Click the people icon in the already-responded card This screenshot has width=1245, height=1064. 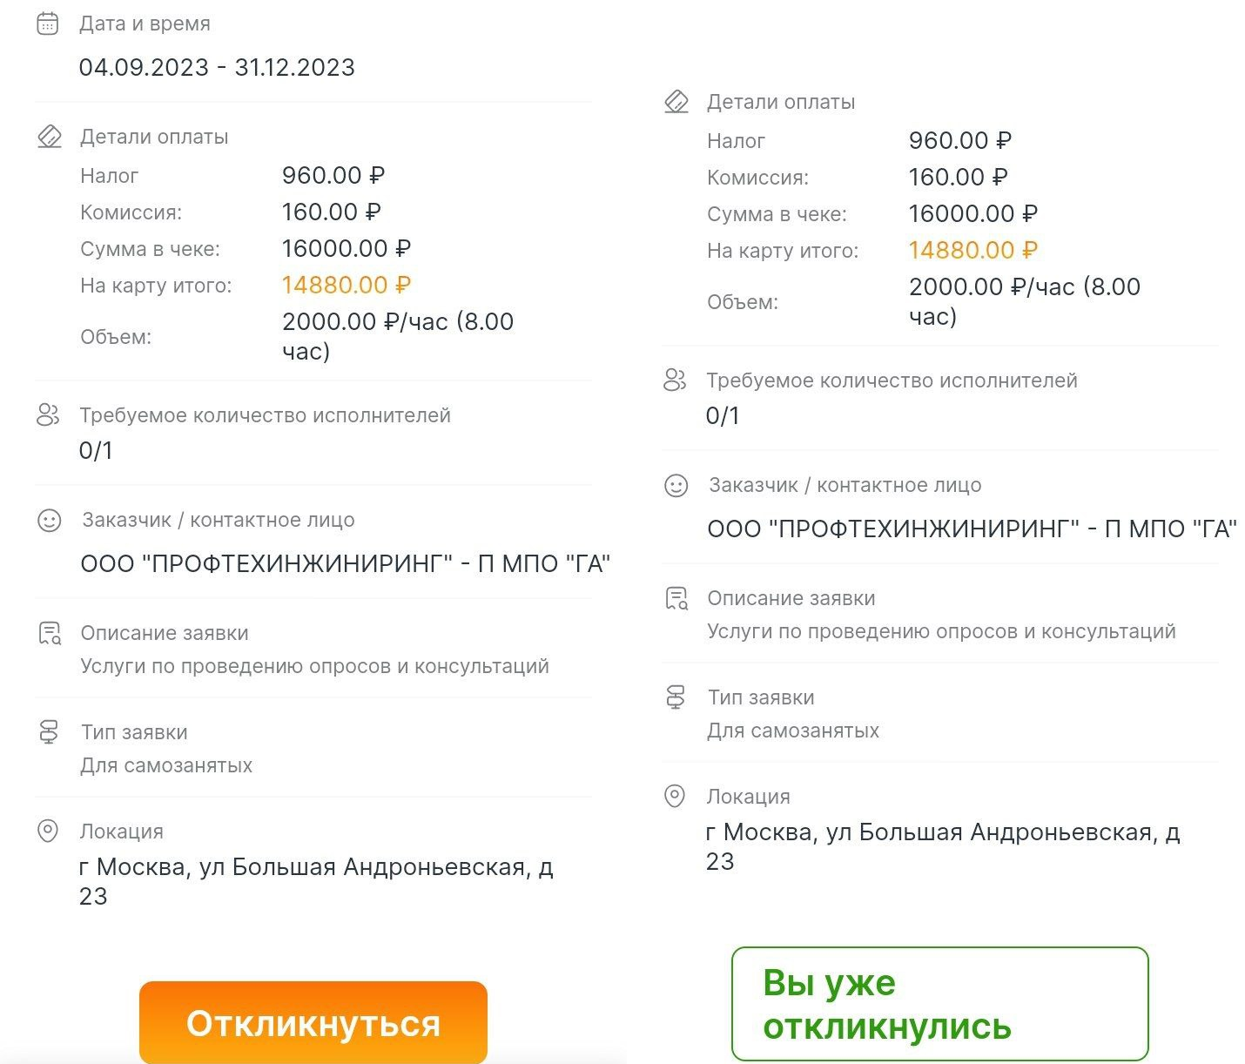pos(675,380)
